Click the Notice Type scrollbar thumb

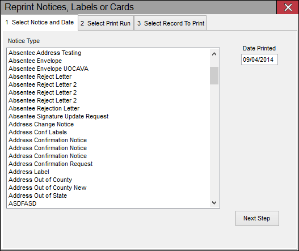click(214, 75)
